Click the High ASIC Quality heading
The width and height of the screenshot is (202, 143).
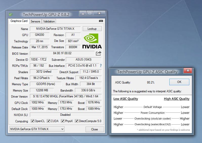point(177,99)
